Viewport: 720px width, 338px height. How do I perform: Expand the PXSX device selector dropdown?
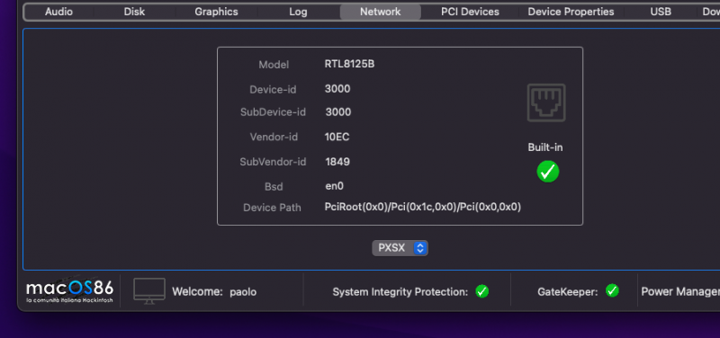coord(400,248)
